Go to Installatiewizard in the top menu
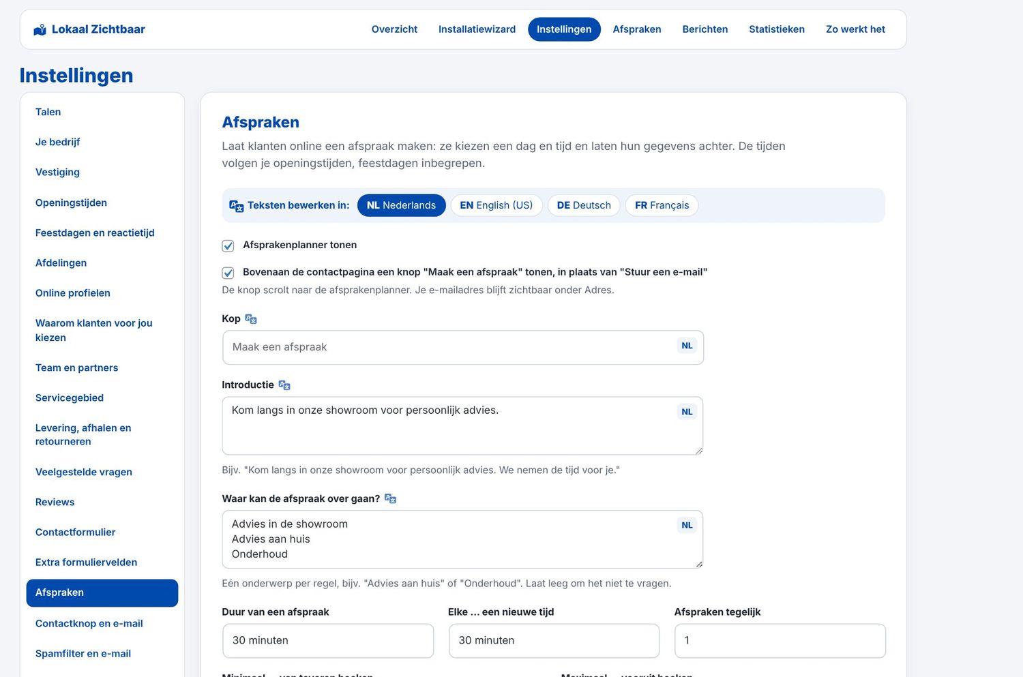 [477, 29]
